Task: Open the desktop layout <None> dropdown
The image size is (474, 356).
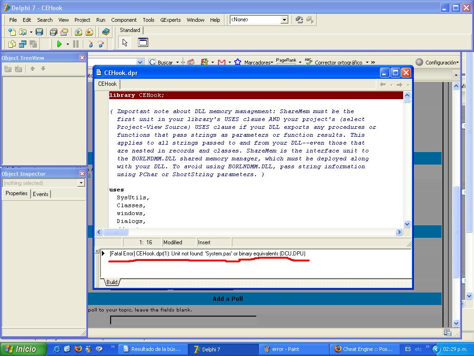Action: pyautogui.click(x=284, y=20)
